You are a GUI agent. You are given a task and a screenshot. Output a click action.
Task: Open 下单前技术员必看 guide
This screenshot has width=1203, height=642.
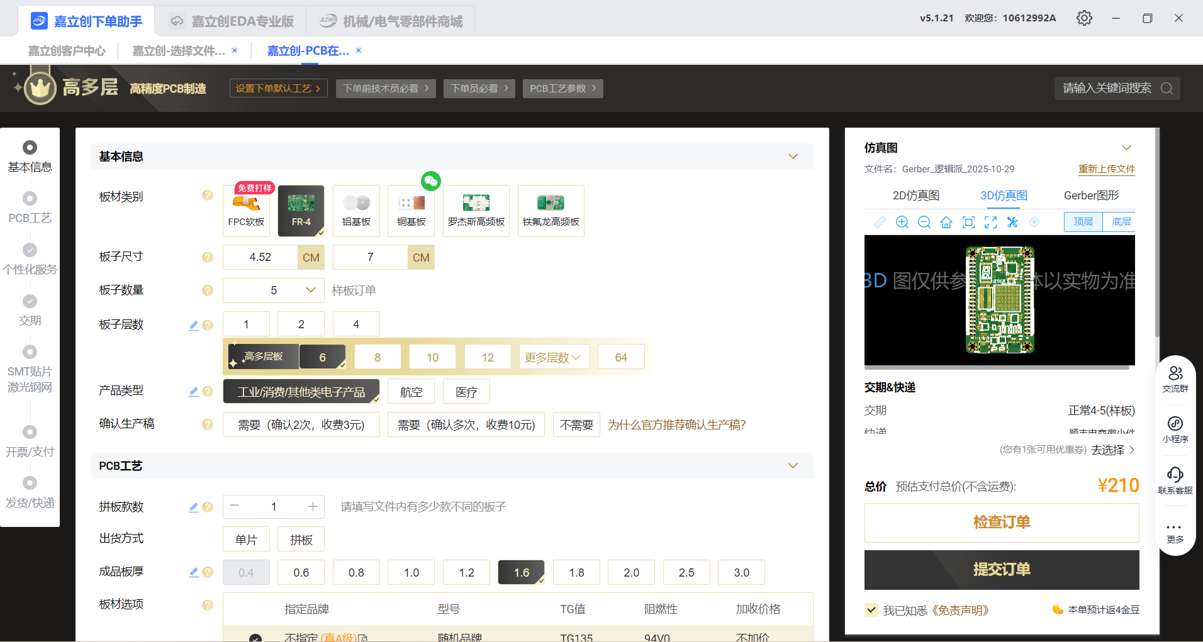[x=386, y=89]
